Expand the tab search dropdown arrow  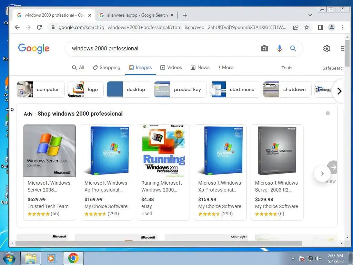(310, 15)
